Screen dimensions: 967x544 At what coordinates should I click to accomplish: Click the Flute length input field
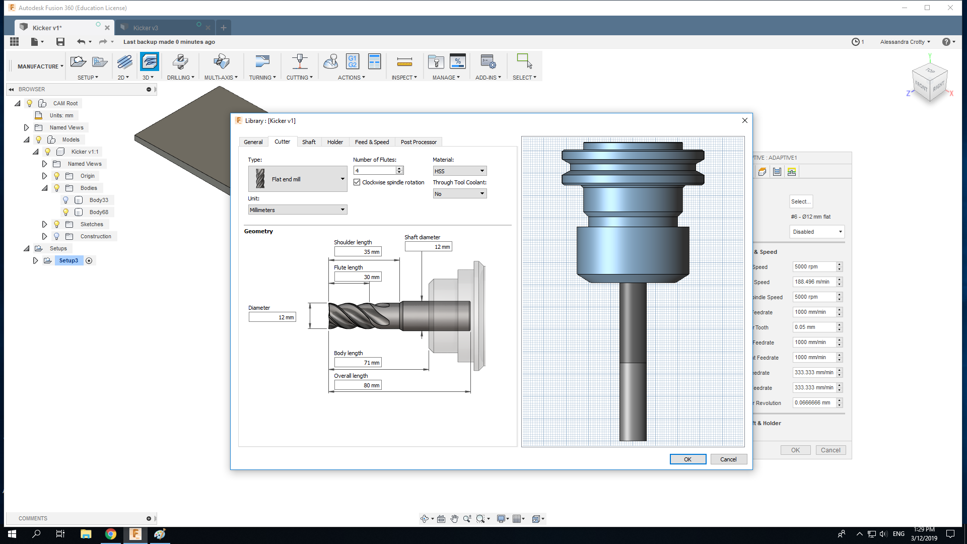click(358, 277)
